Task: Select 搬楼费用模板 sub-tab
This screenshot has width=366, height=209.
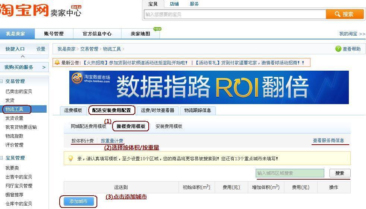Action: coord(131,126)
